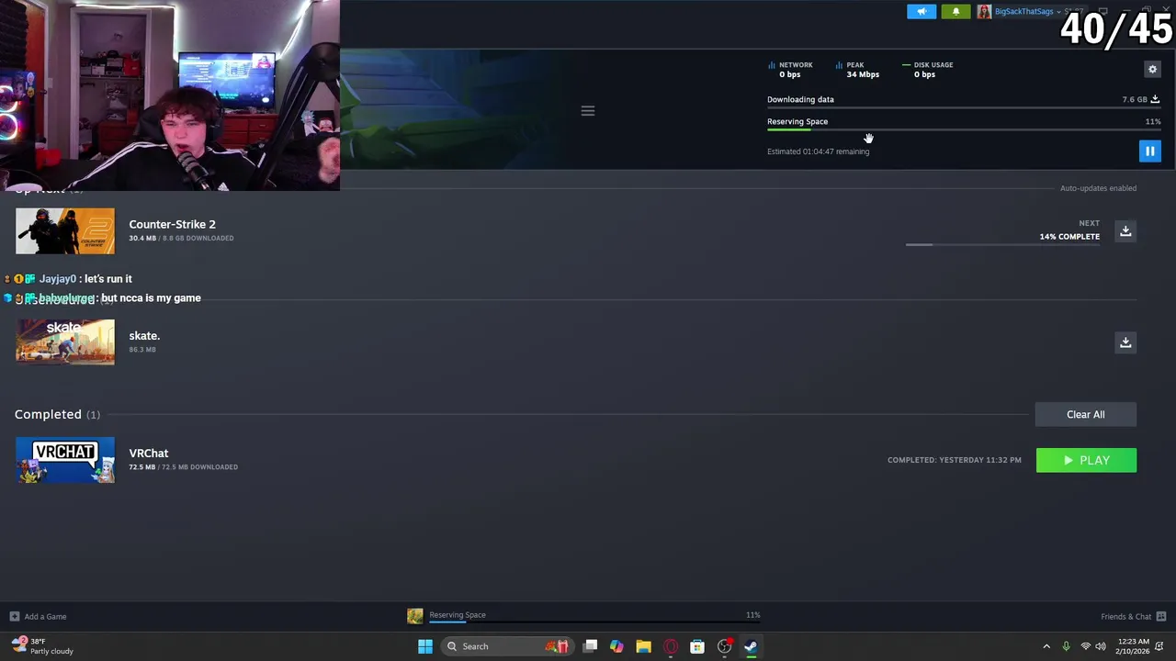Click the Steam taskbar icon
Image resolution: width=1176 pixels, height=661 pixels.
click(751, 646)
